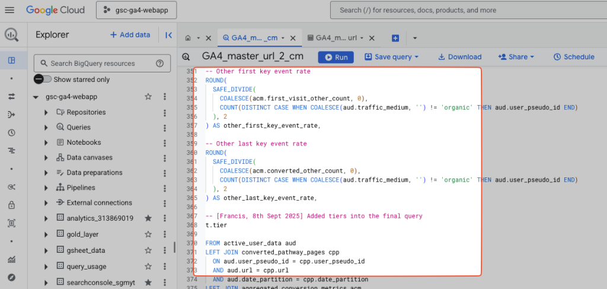Viewport: 607px width, 289px height.
Task: Select the Studio panel icon in side rail
Action: point(12,61)
